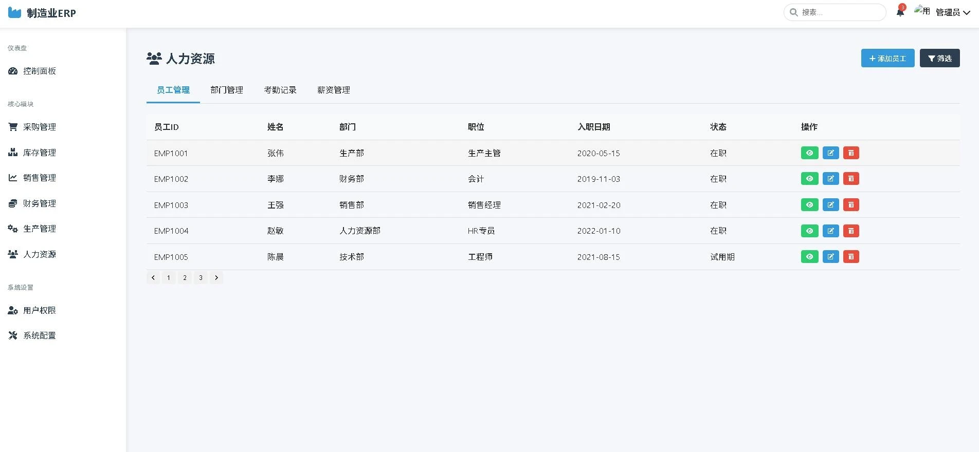Click the green eye icon for 赵敏
The width and height of the screenshot is (979, 452).
click(809, 231)
